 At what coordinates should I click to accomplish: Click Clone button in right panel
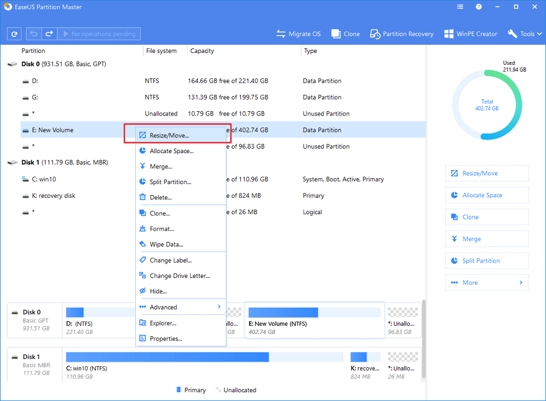[487, 217]
